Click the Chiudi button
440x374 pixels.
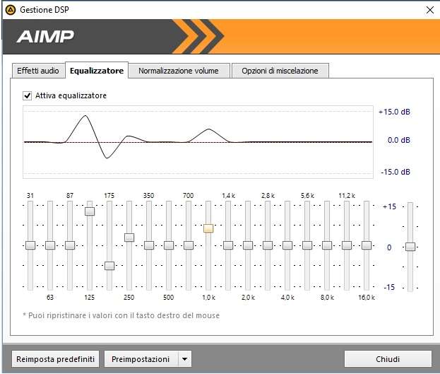(388, 359)
